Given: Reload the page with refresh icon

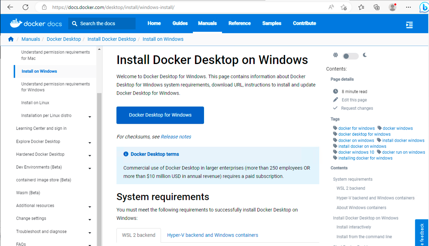Looking at the screenshot, I should (26, 7).
